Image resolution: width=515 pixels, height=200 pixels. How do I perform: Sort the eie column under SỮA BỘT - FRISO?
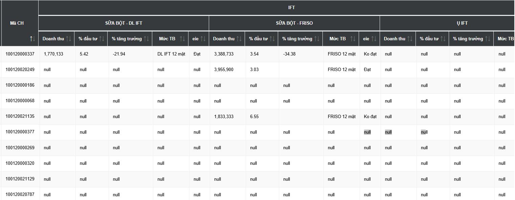[374, 39]
